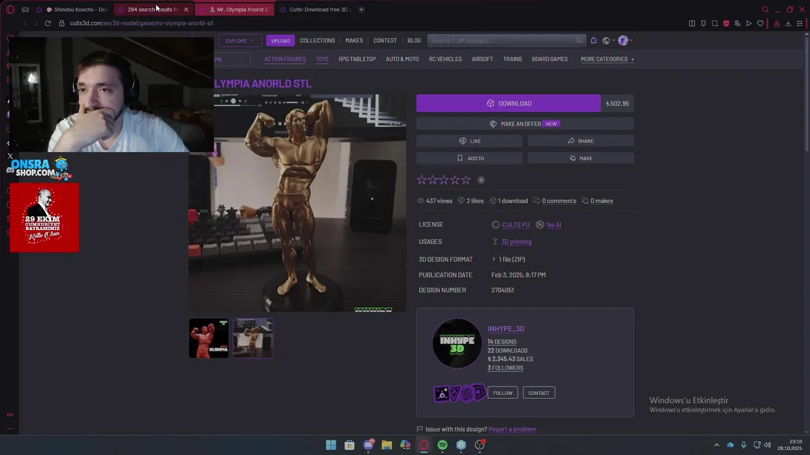
Task: Switch to Cults Download free 3D tab
Action: pyautogui.click(x=315, y=9)
